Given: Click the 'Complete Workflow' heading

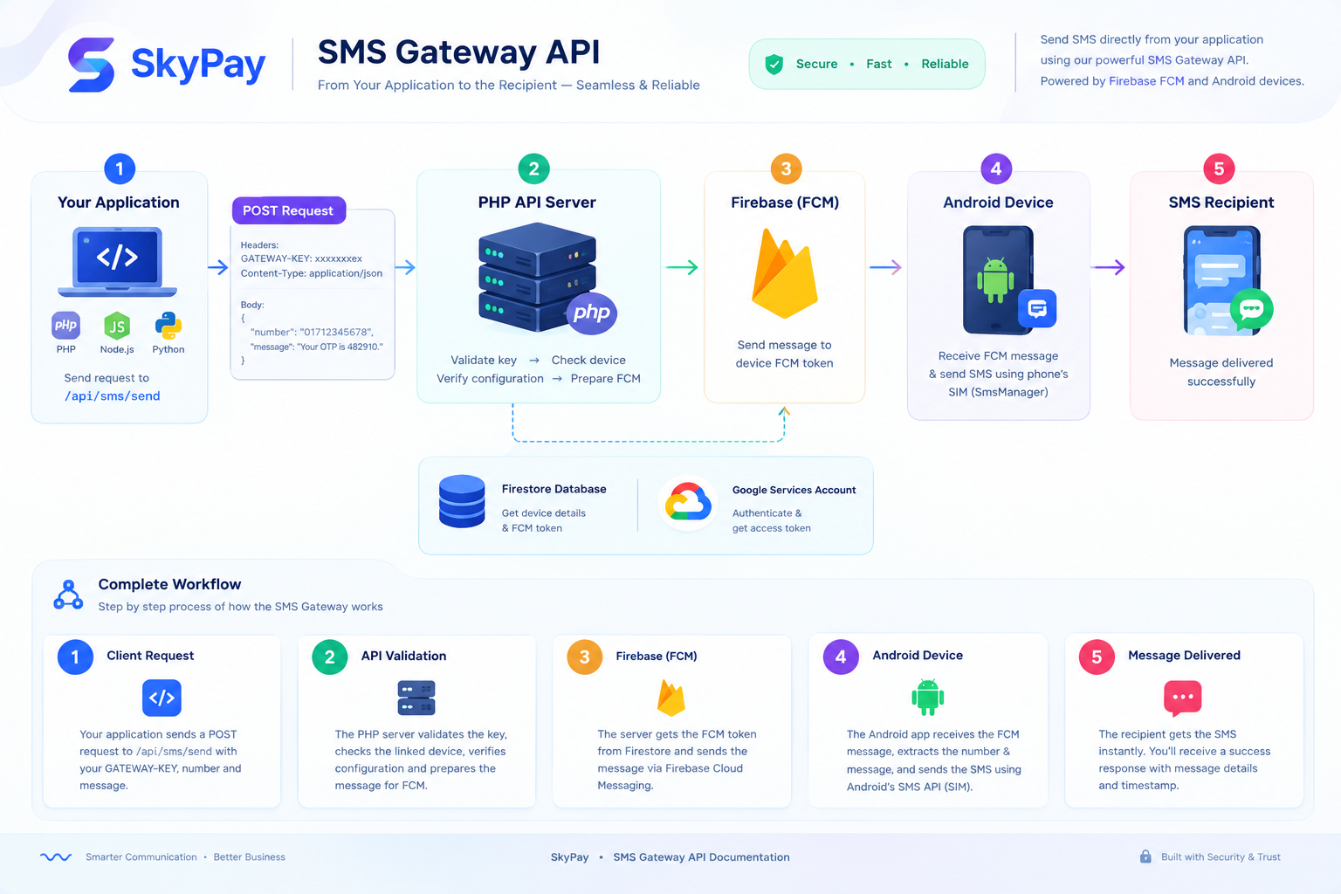Looking at the screenshot, I should pyautogui.click(x=169, y=584).
